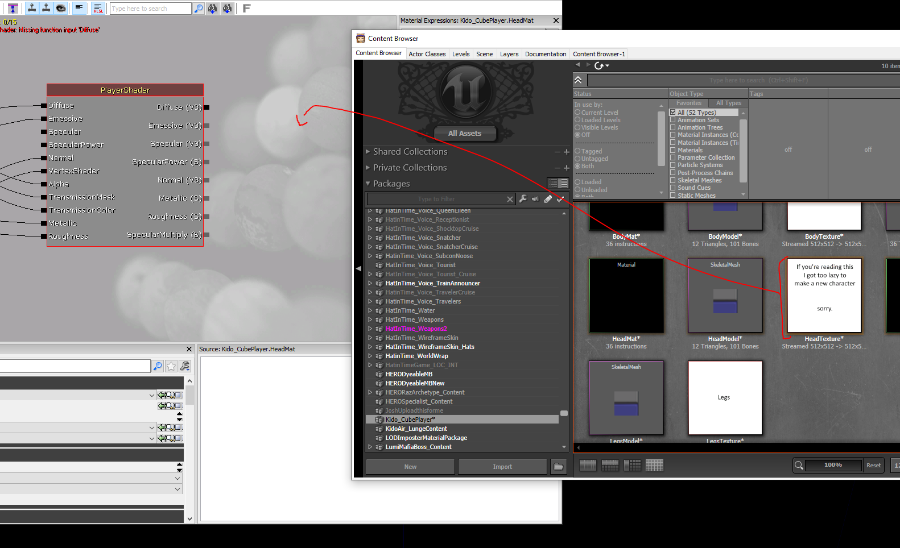The width and height of the screenshot is (900, 548).
Task: Click the text lines toolbar icon
Action: tap(79, 8)
